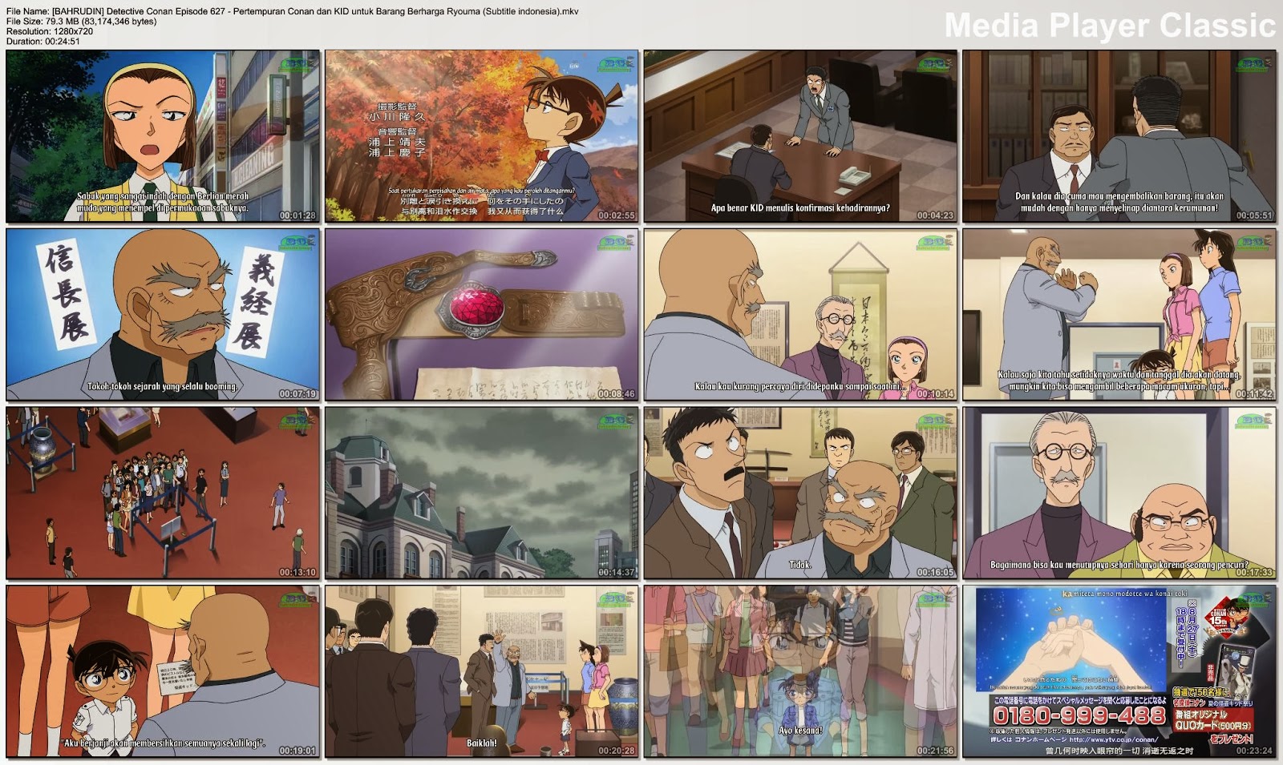Click the subtitle 'Bagaimana bisa kau menutupnya sehari hanya karena seorang pencuri?'

click(x=1119, y=565)
